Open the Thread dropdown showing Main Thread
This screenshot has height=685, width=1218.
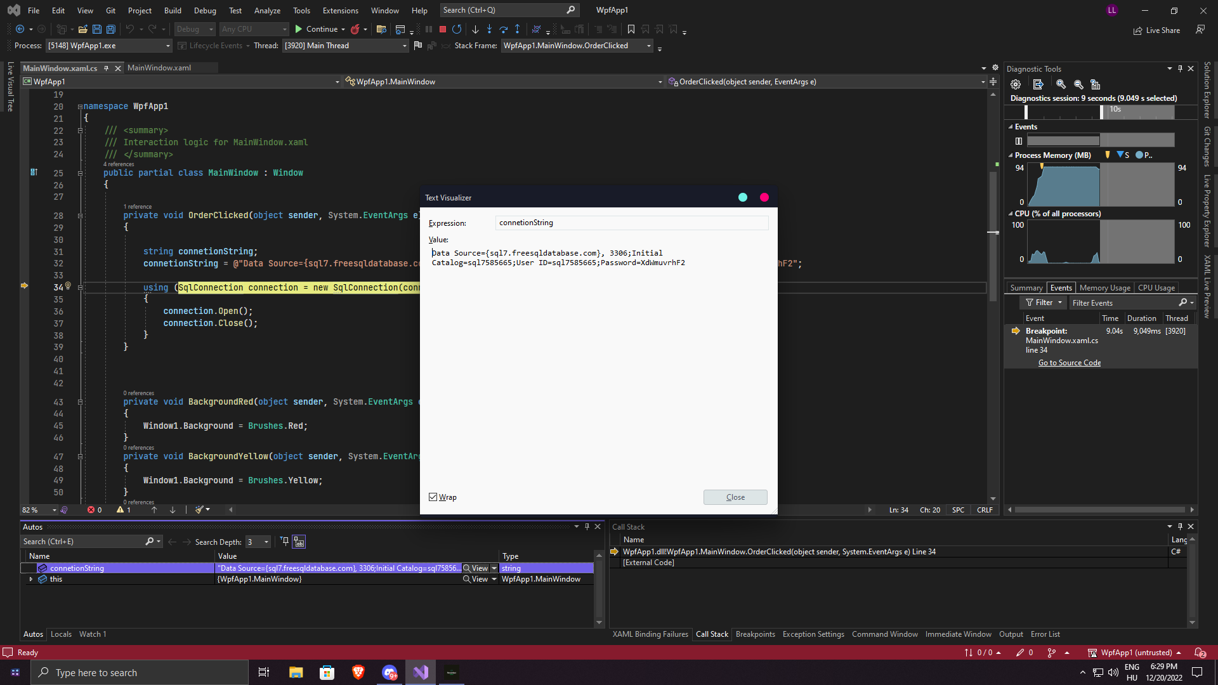click(345, 46)
